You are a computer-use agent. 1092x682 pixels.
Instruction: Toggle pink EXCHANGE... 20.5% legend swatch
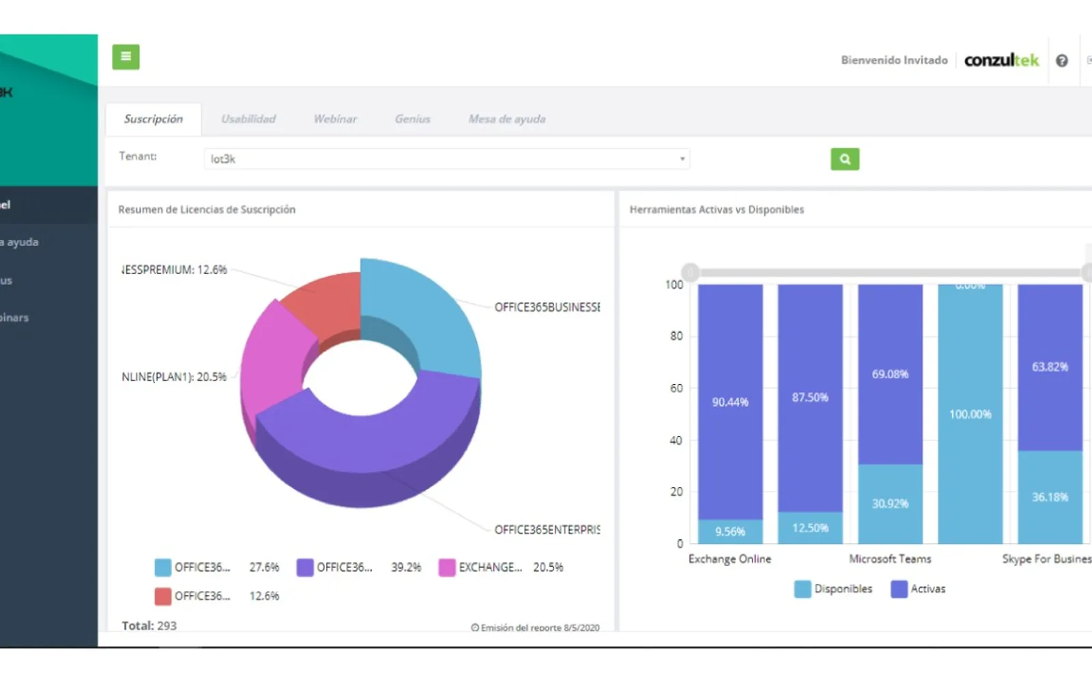[447, 567]
